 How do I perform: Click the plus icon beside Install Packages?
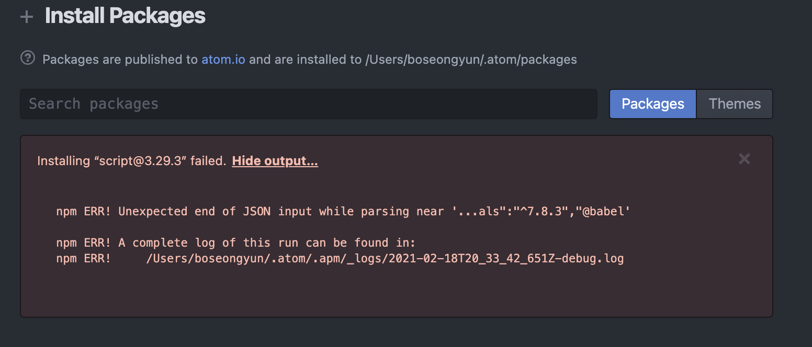click(26, 16)
